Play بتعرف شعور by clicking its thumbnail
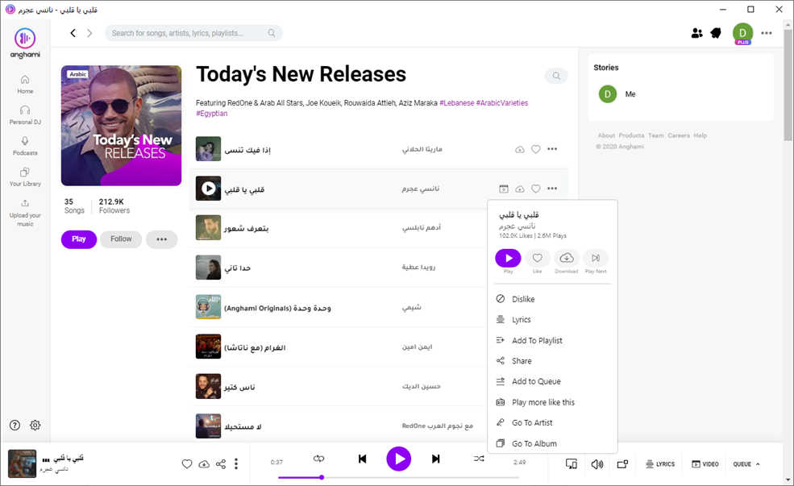Image resolution: width=794 pixels, height=486 pixels. pos(208,228)
